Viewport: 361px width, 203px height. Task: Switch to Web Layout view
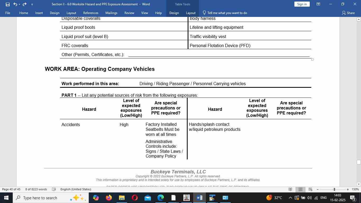(x=311, y=189)
